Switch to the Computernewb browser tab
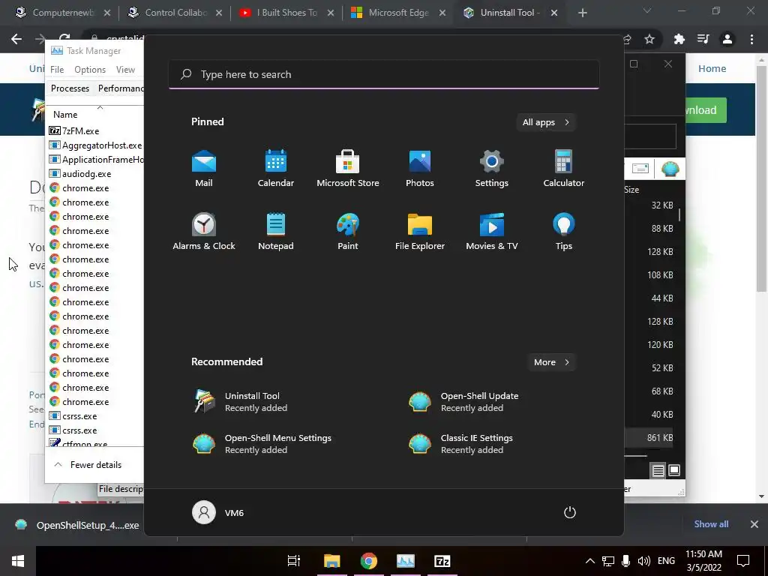The width and height of the screenshot is (768, 576). pos(63,13)
